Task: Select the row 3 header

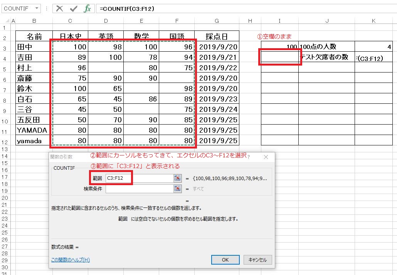Action: (4, 48)
